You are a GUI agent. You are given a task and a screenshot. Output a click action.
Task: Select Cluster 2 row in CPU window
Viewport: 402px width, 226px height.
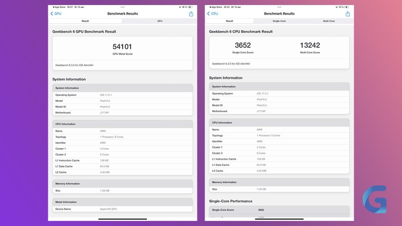279,153
